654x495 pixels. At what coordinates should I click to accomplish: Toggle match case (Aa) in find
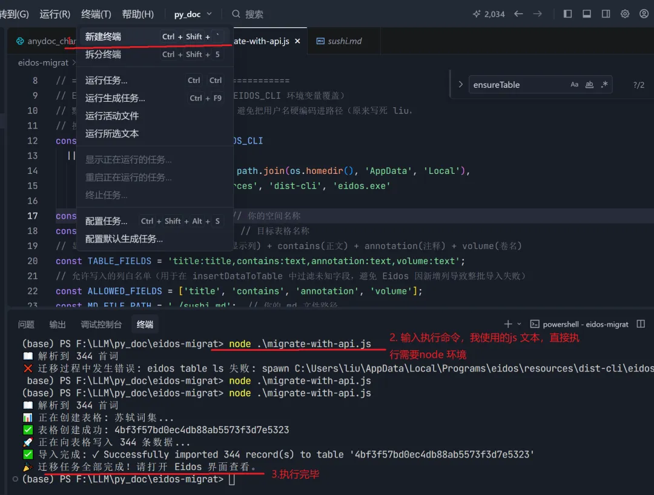click(x=574, y=84)
